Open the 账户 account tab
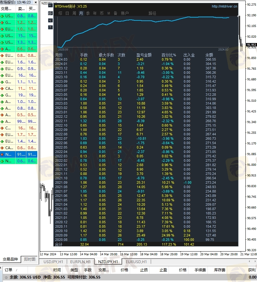The width and height of the screenshot is (257, 282). pos(125,13)
